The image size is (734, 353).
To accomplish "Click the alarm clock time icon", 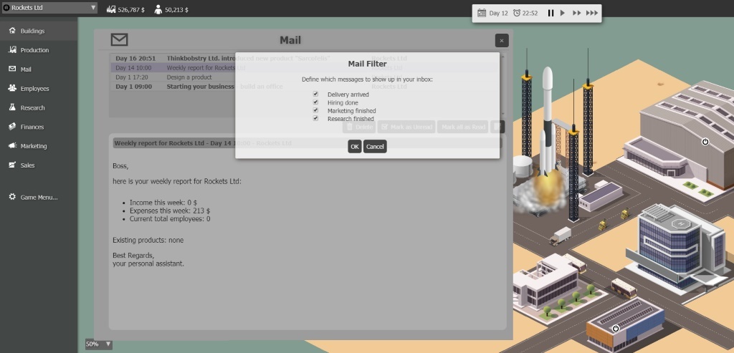I will pyautogui.click(x=517, y=13).
